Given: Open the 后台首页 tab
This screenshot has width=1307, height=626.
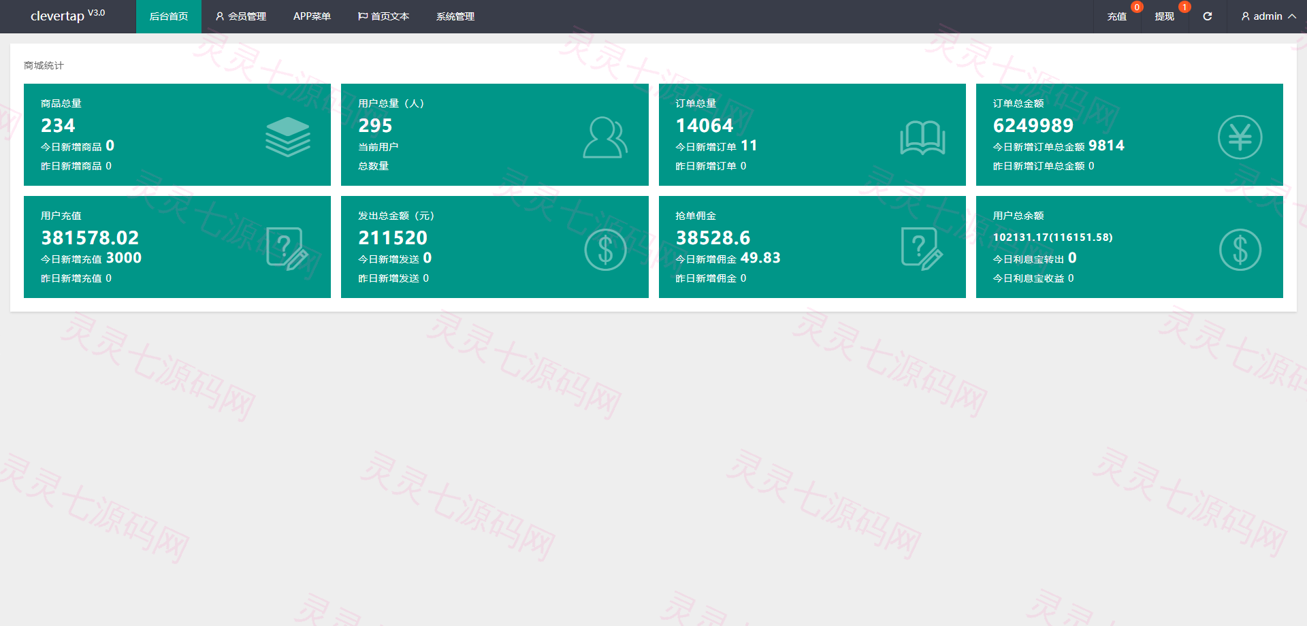Looking at the screenshot, I should (169, 16).
